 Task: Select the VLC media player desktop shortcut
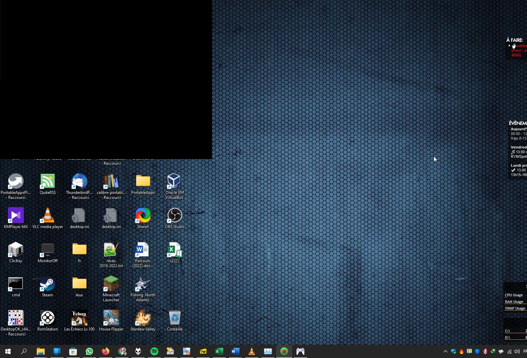(x=47, y=216)
